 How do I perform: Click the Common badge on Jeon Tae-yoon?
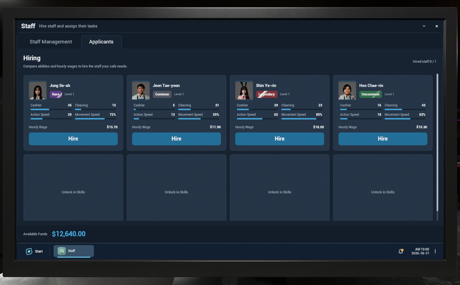[162, 94]
